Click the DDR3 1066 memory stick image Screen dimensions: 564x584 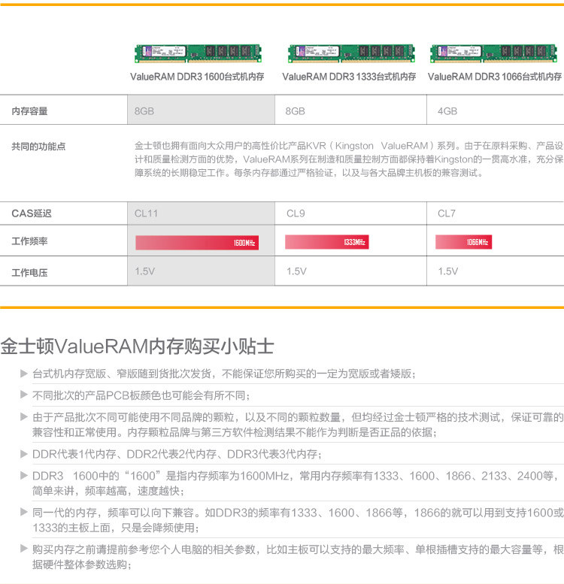(x=493, y=53)
